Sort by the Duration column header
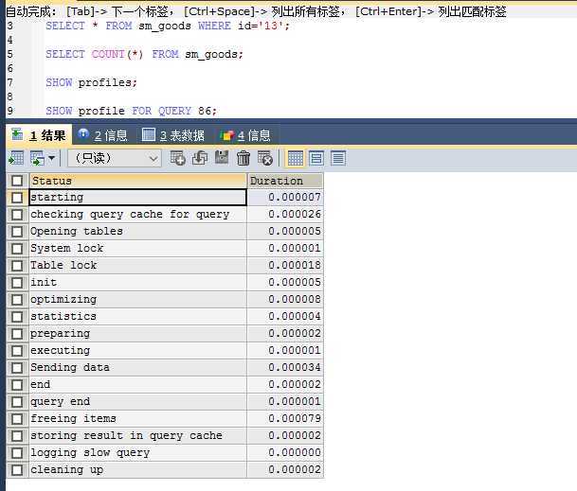The image size is (577, 491). [x=284, y=181]
